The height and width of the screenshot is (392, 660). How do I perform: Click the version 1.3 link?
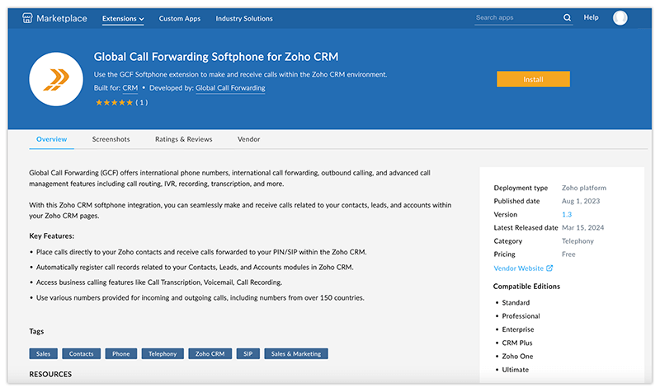coord(567,214)
